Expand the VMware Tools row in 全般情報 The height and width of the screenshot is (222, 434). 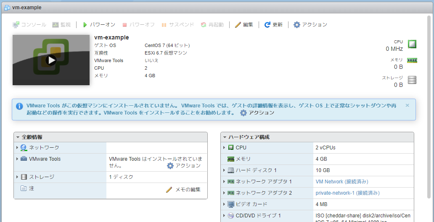[17, 159]
